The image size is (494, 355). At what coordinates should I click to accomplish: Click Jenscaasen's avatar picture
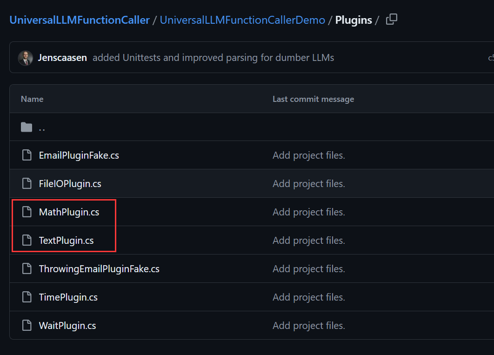26,58
